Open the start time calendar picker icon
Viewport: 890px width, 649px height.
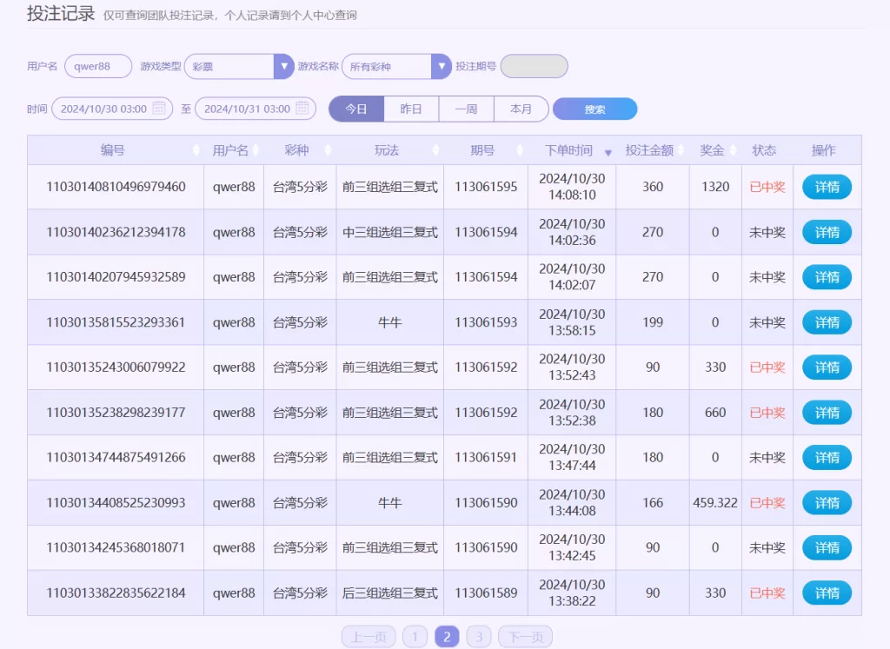click(160, 108)
